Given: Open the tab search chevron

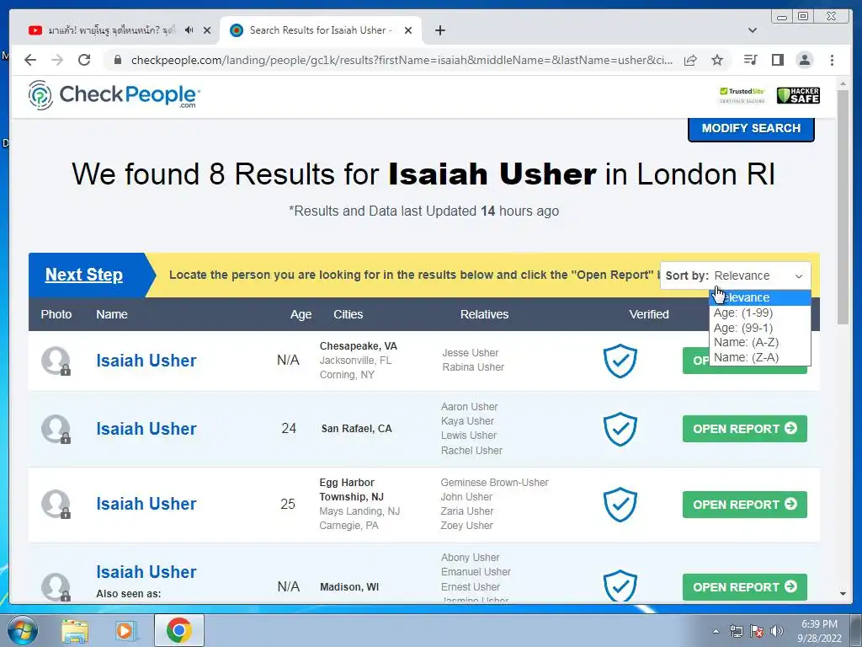Looking at the screenshot, I should (753, 30).
